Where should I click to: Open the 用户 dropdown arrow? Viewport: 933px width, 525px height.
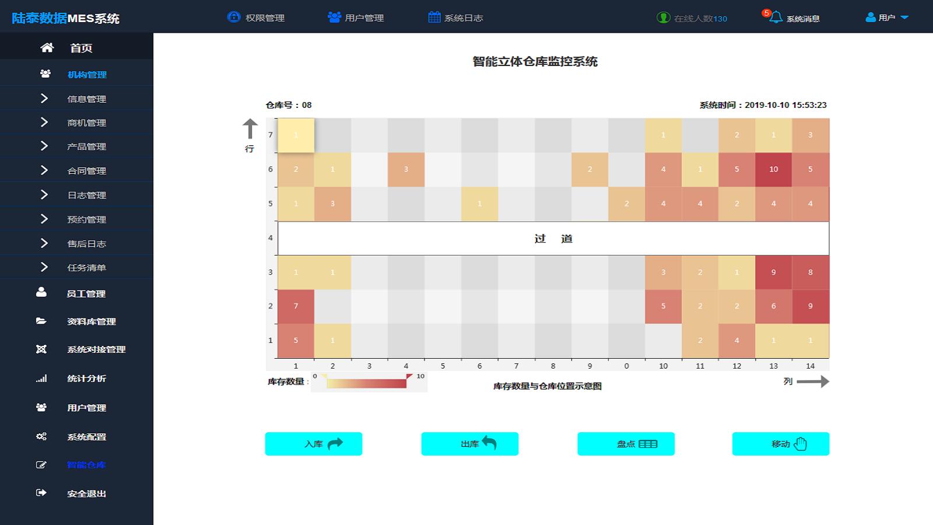(x=904, y=17)
